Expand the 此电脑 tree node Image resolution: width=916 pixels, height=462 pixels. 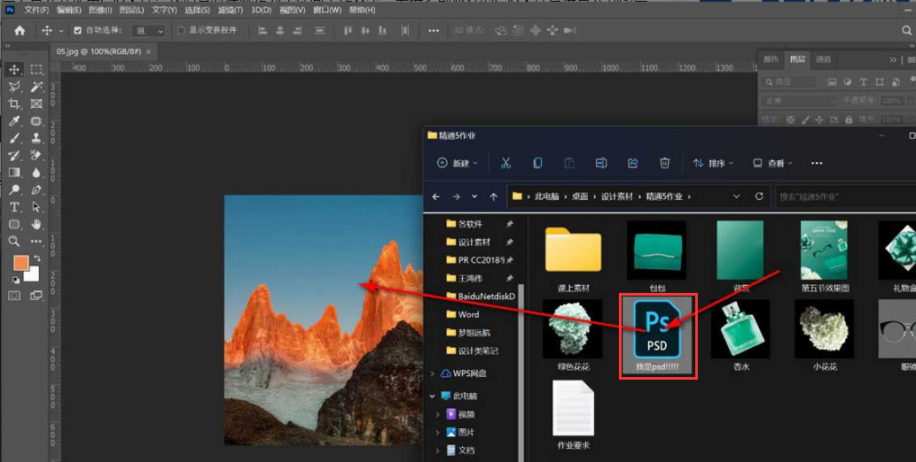coord(433,396)
